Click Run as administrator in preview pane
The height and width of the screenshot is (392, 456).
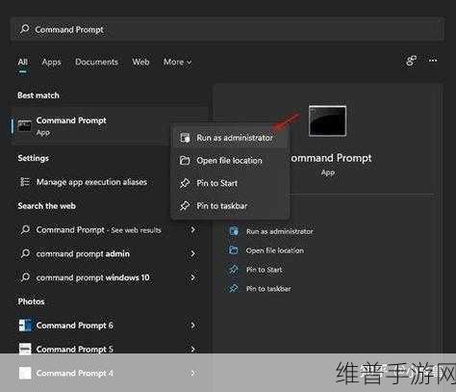coord(279,231)
